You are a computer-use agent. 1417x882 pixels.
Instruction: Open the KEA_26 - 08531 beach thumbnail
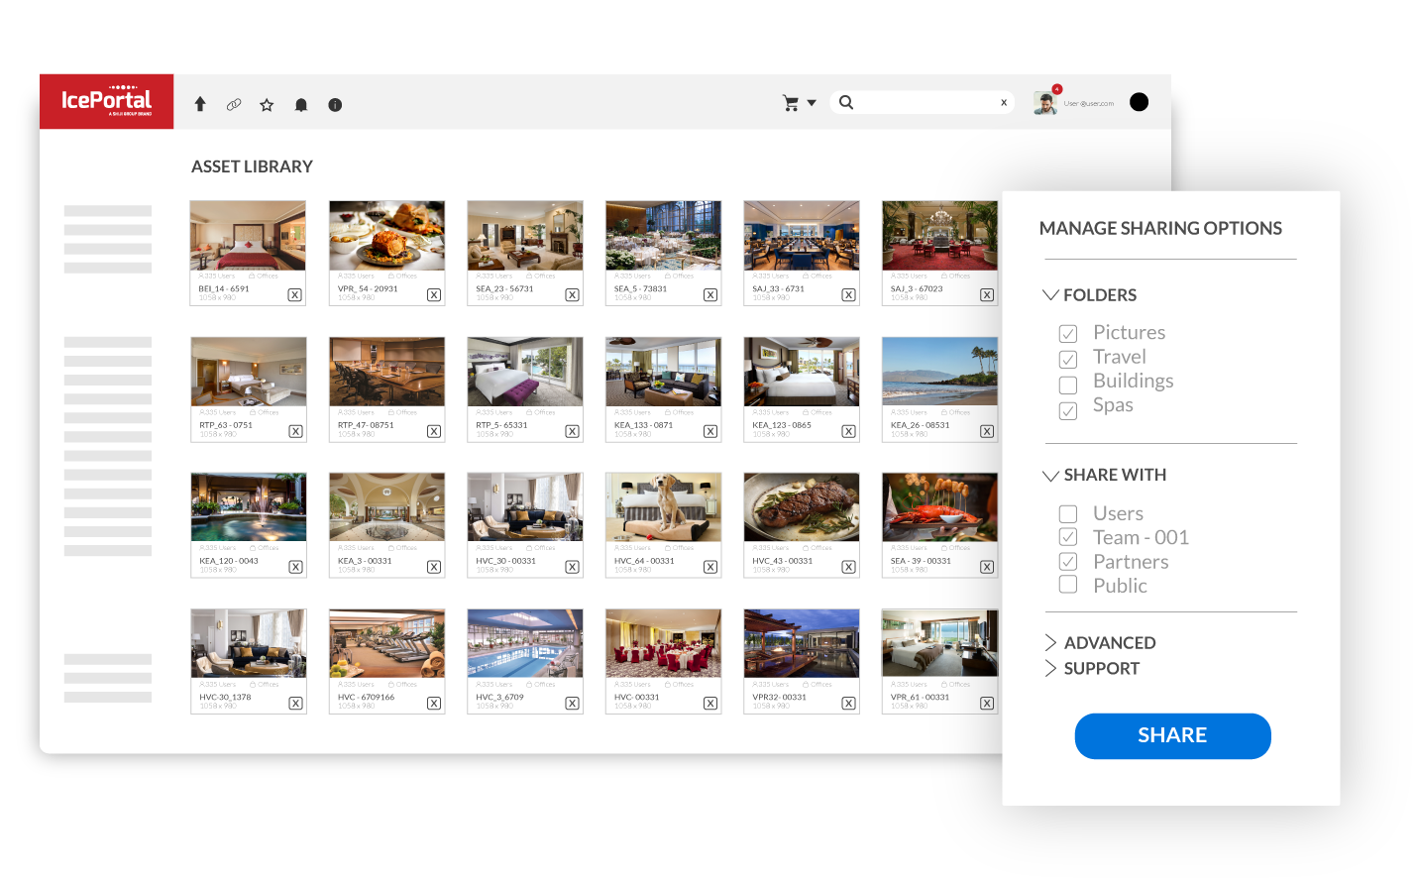pyautogui.click(x=939, y=372)
